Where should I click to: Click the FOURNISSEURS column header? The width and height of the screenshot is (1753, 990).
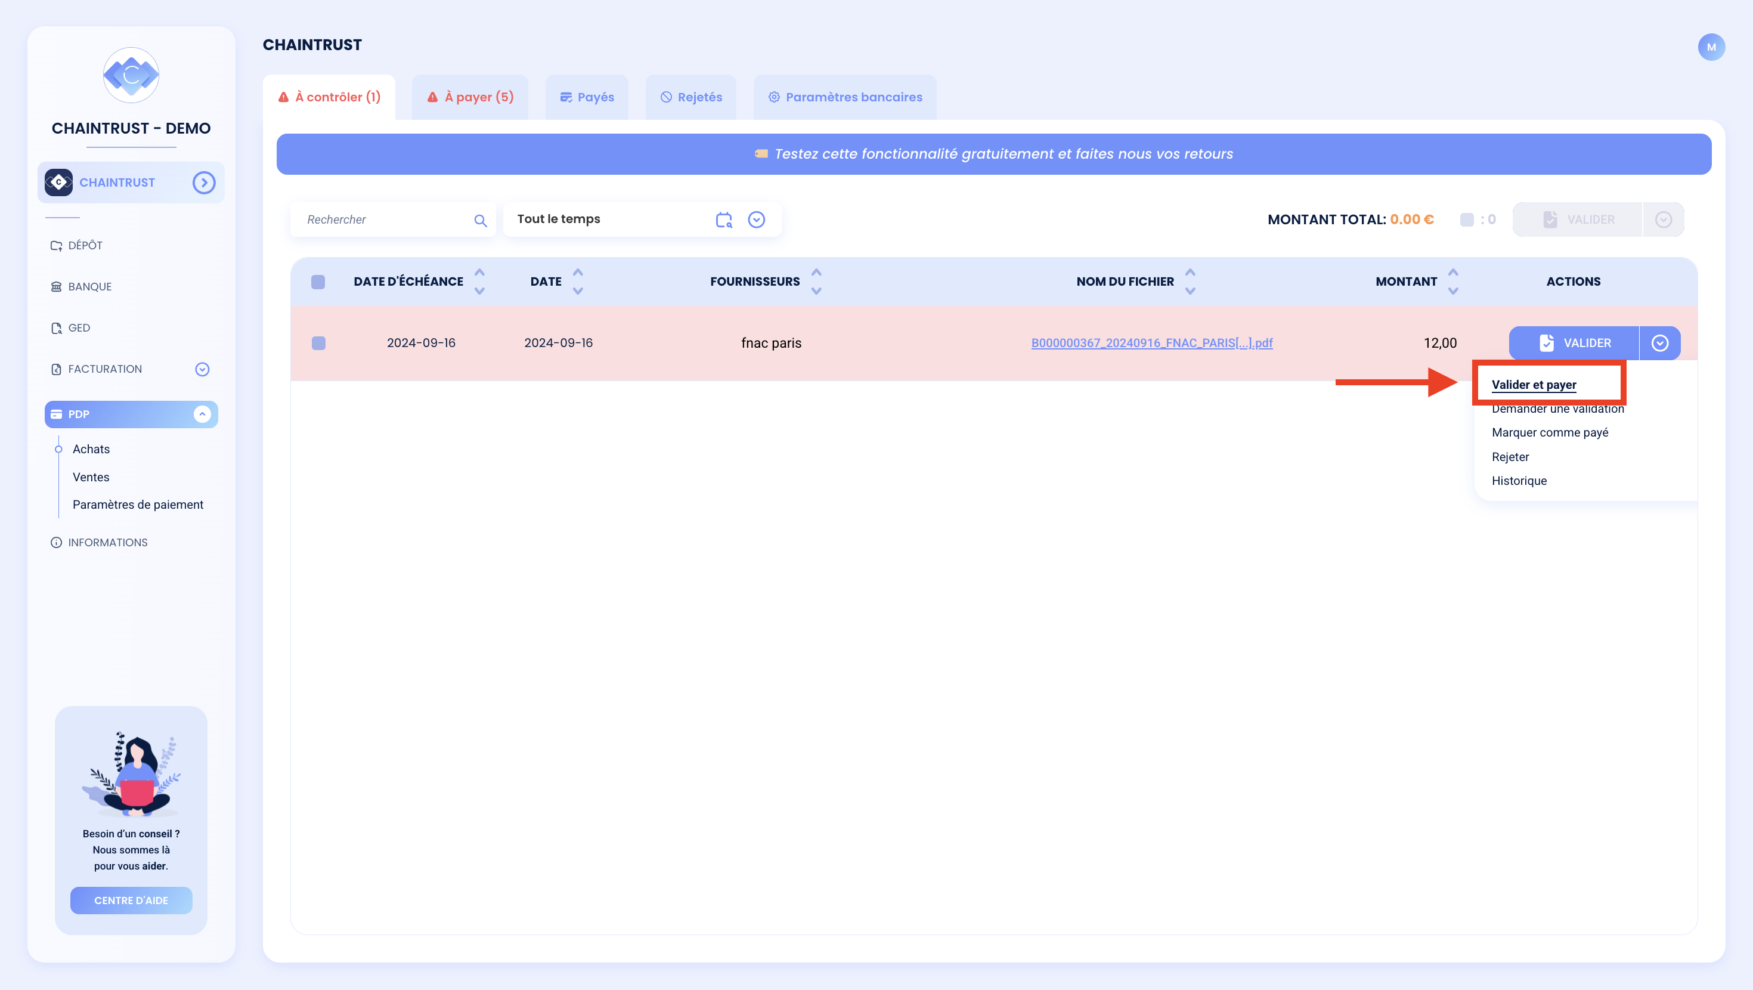tap(755, 282)
